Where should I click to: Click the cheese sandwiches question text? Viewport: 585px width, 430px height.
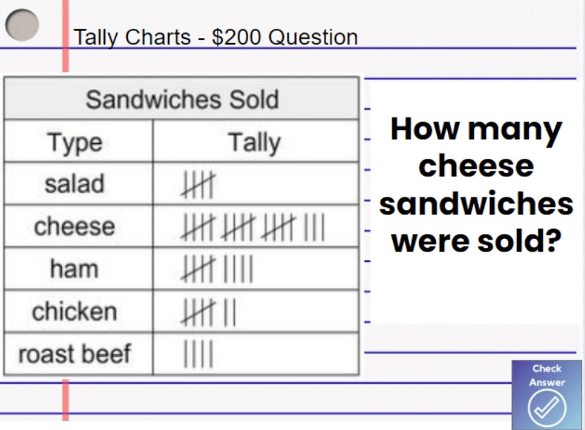(x=476, y=185)
